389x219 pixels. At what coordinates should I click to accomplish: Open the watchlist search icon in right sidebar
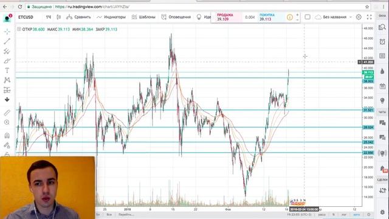382,27
